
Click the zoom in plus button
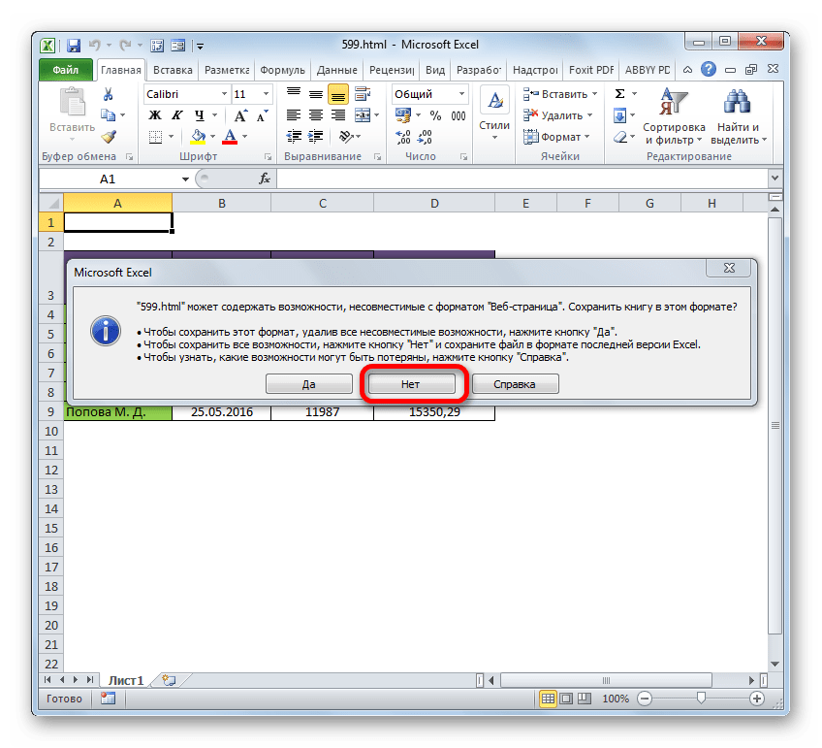point(756,699)
